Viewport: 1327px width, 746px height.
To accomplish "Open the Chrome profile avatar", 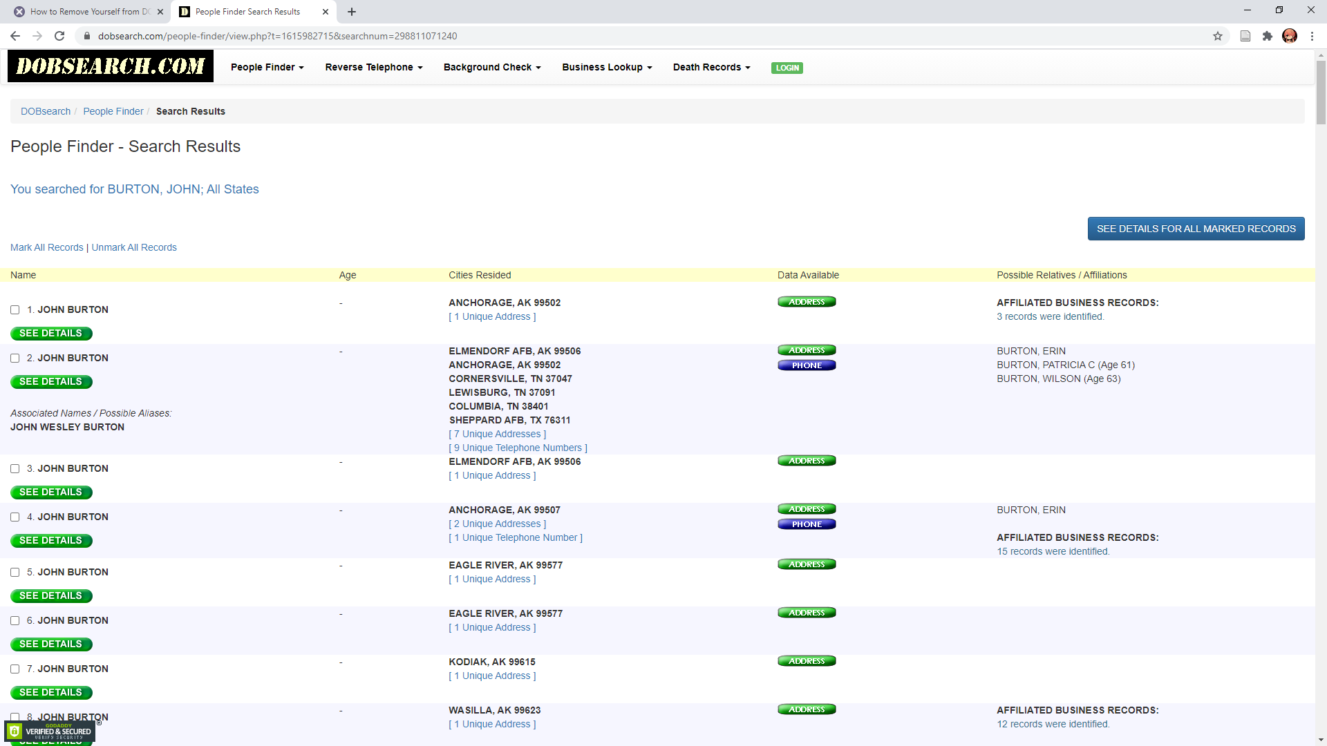I will coord(1290,36).
